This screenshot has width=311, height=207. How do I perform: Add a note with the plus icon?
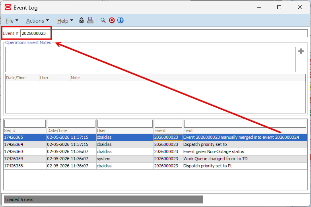click(301, 51)
